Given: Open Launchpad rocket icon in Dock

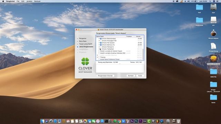Looking at the screenshot, I should coord(51,121).
